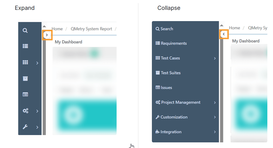Click the Test Cases grid icon in collapsed sidebar
Screen dimensions: 273x148
[x=25, y=62]
